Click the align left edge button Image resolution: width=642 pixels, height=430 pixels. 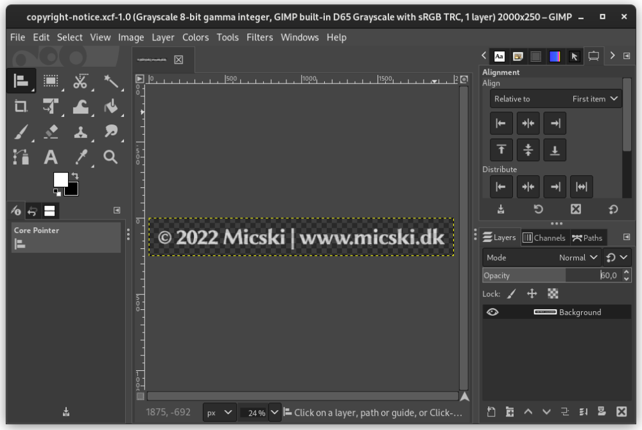point(501,123)
